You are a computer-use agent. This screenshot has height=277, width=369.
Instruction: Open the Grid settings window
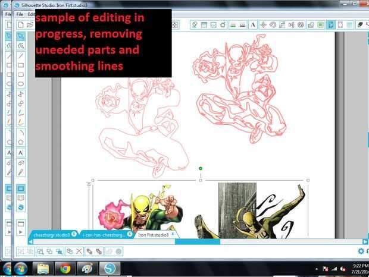tap(350, 25)
